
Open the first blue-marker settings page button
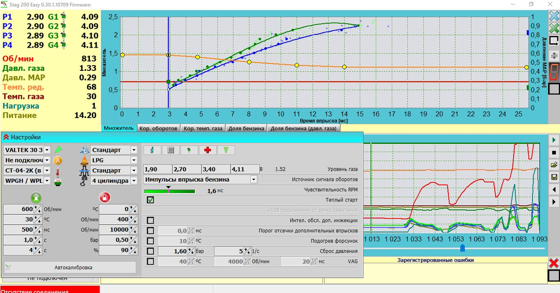[x=152, y=150]
